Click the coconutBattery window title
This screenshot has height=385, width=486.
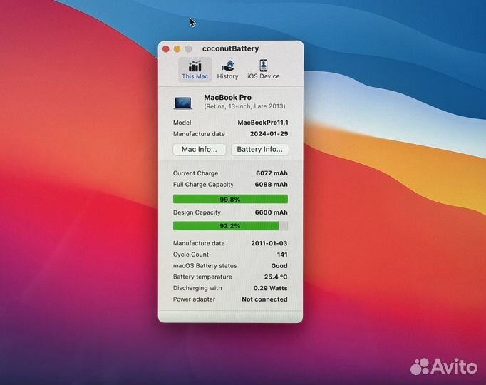tap(231, 48)
